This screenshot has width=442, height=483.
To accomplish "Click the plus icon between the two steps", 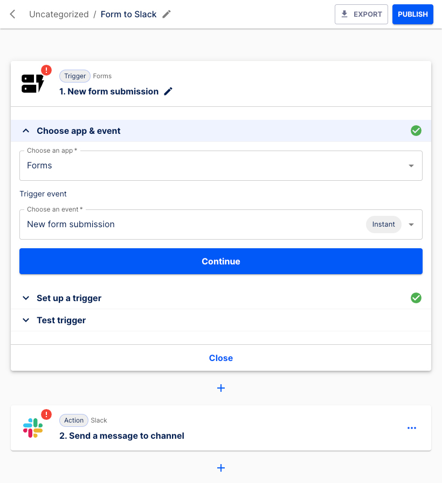I will 221,388.
